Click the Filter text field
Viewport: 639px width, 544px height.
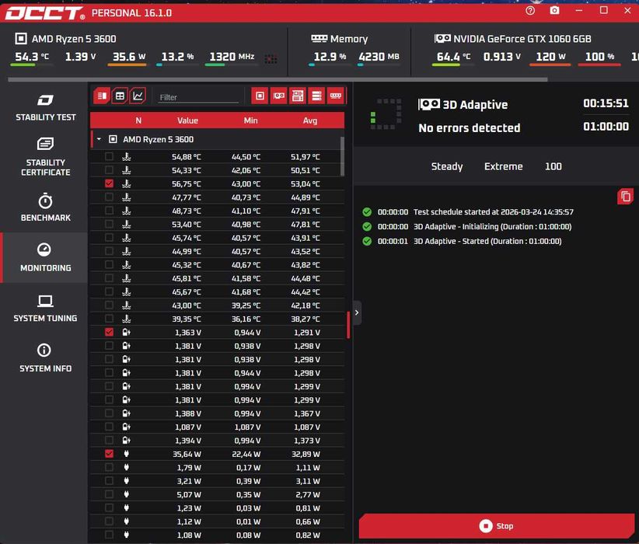click(x=198, y=97)
